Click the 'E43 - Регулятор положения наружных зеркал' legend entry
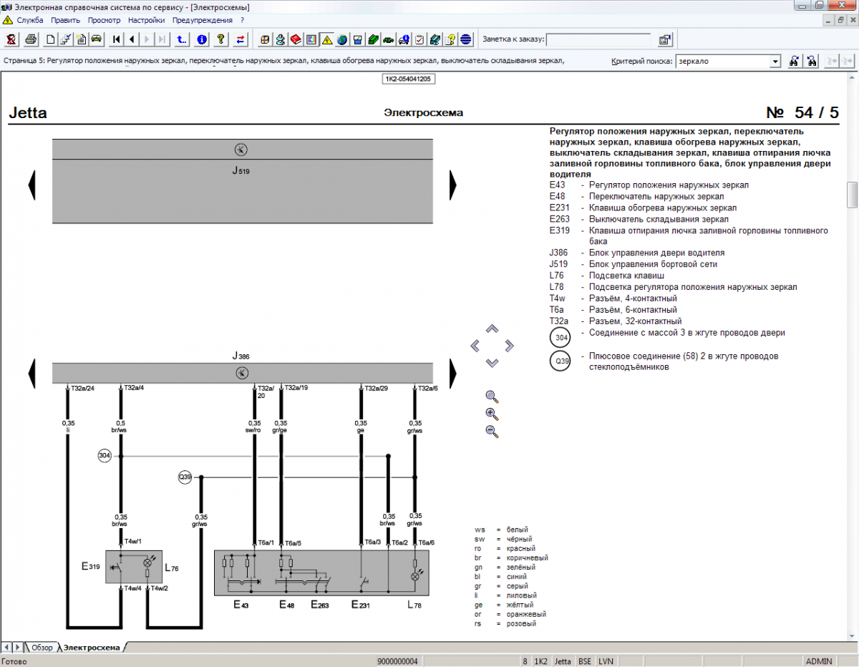 click(649, 185)
